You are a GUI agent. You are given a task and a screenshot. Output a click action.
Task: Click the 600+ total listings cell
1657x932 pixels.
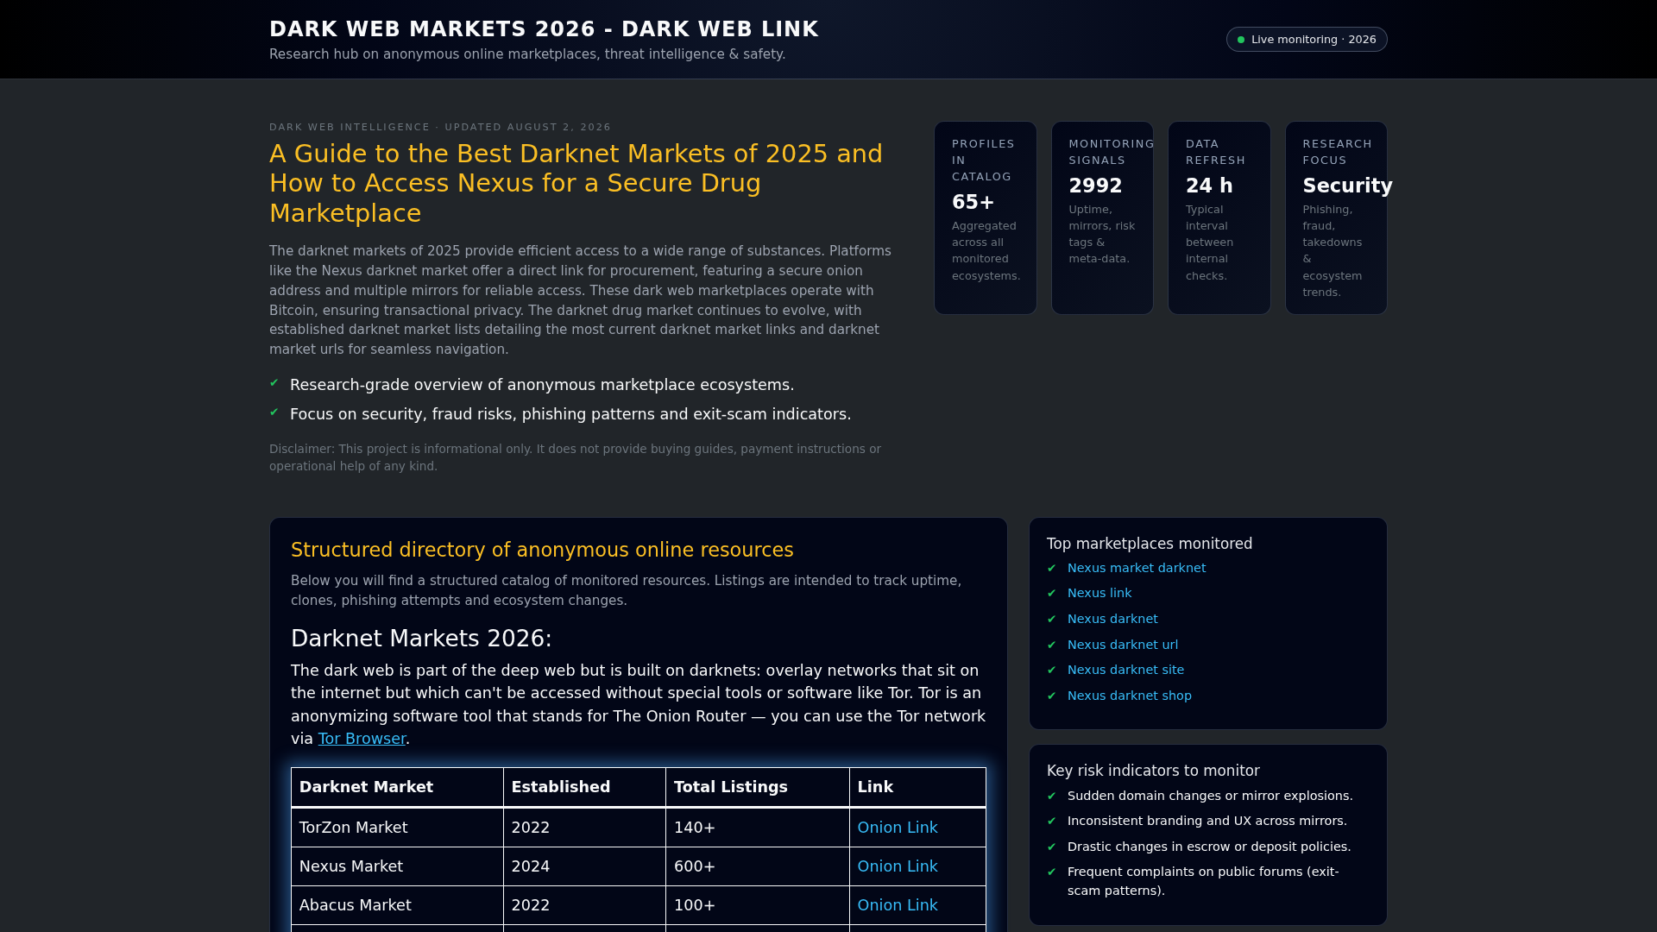pyautogui.click(x=758, y=866)
